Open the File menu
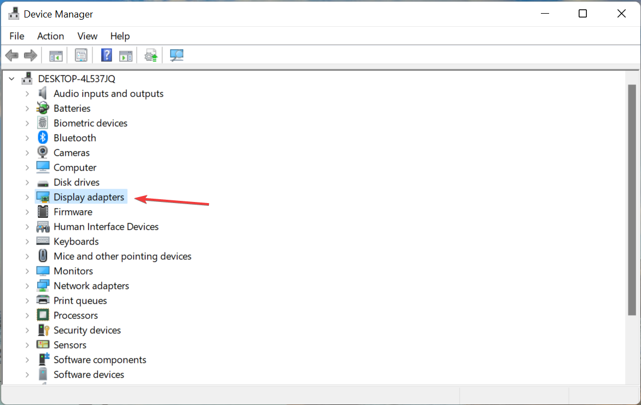The width and height of the screenshot is (641, 405). pos(16,36)
